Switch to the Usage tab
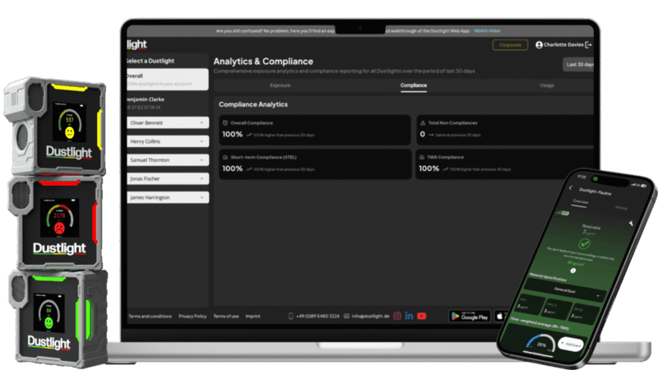This screenshot has height=370, width=658. [x=547, y=86]
